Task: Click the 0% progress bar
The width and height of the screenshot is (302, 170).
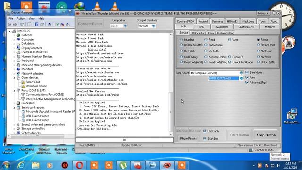Action: [125, 140]
